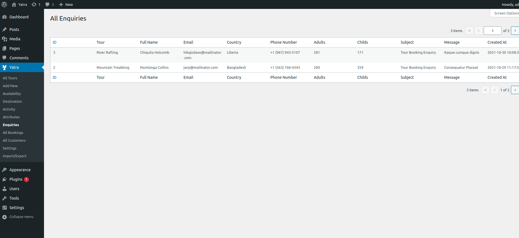The image size is (519, 238).
Task: Click email hikajodavo@mailinator.com
Action: coord(202,55)
